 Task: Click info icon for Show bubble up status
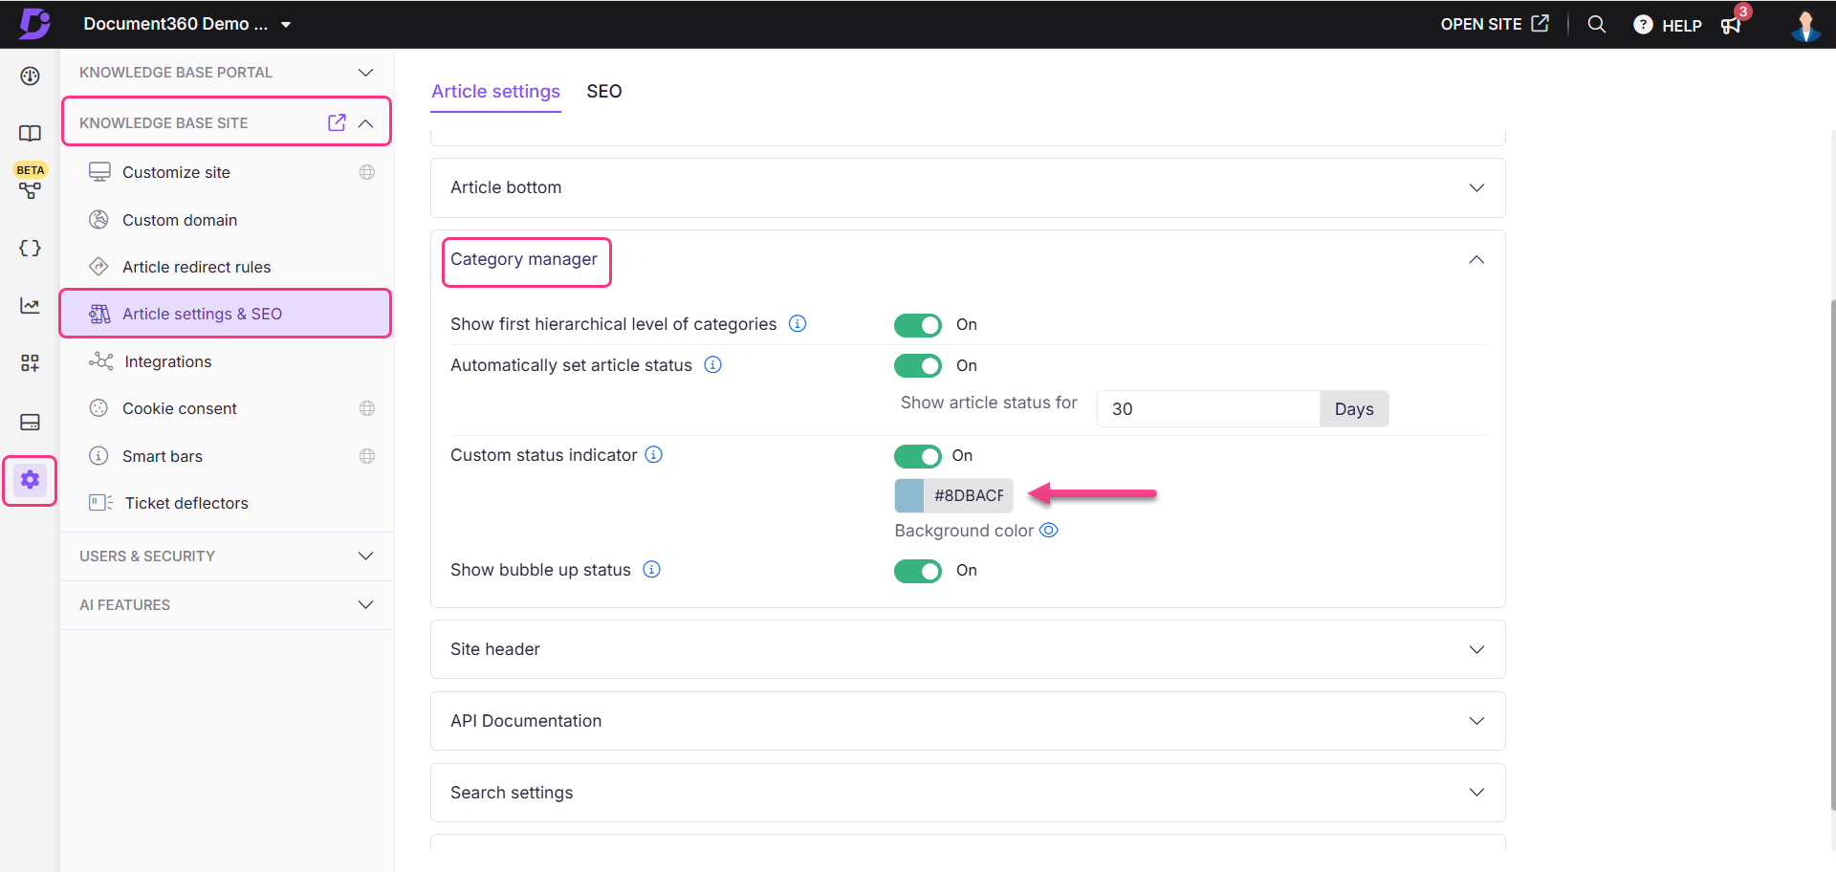coord(651,569)
